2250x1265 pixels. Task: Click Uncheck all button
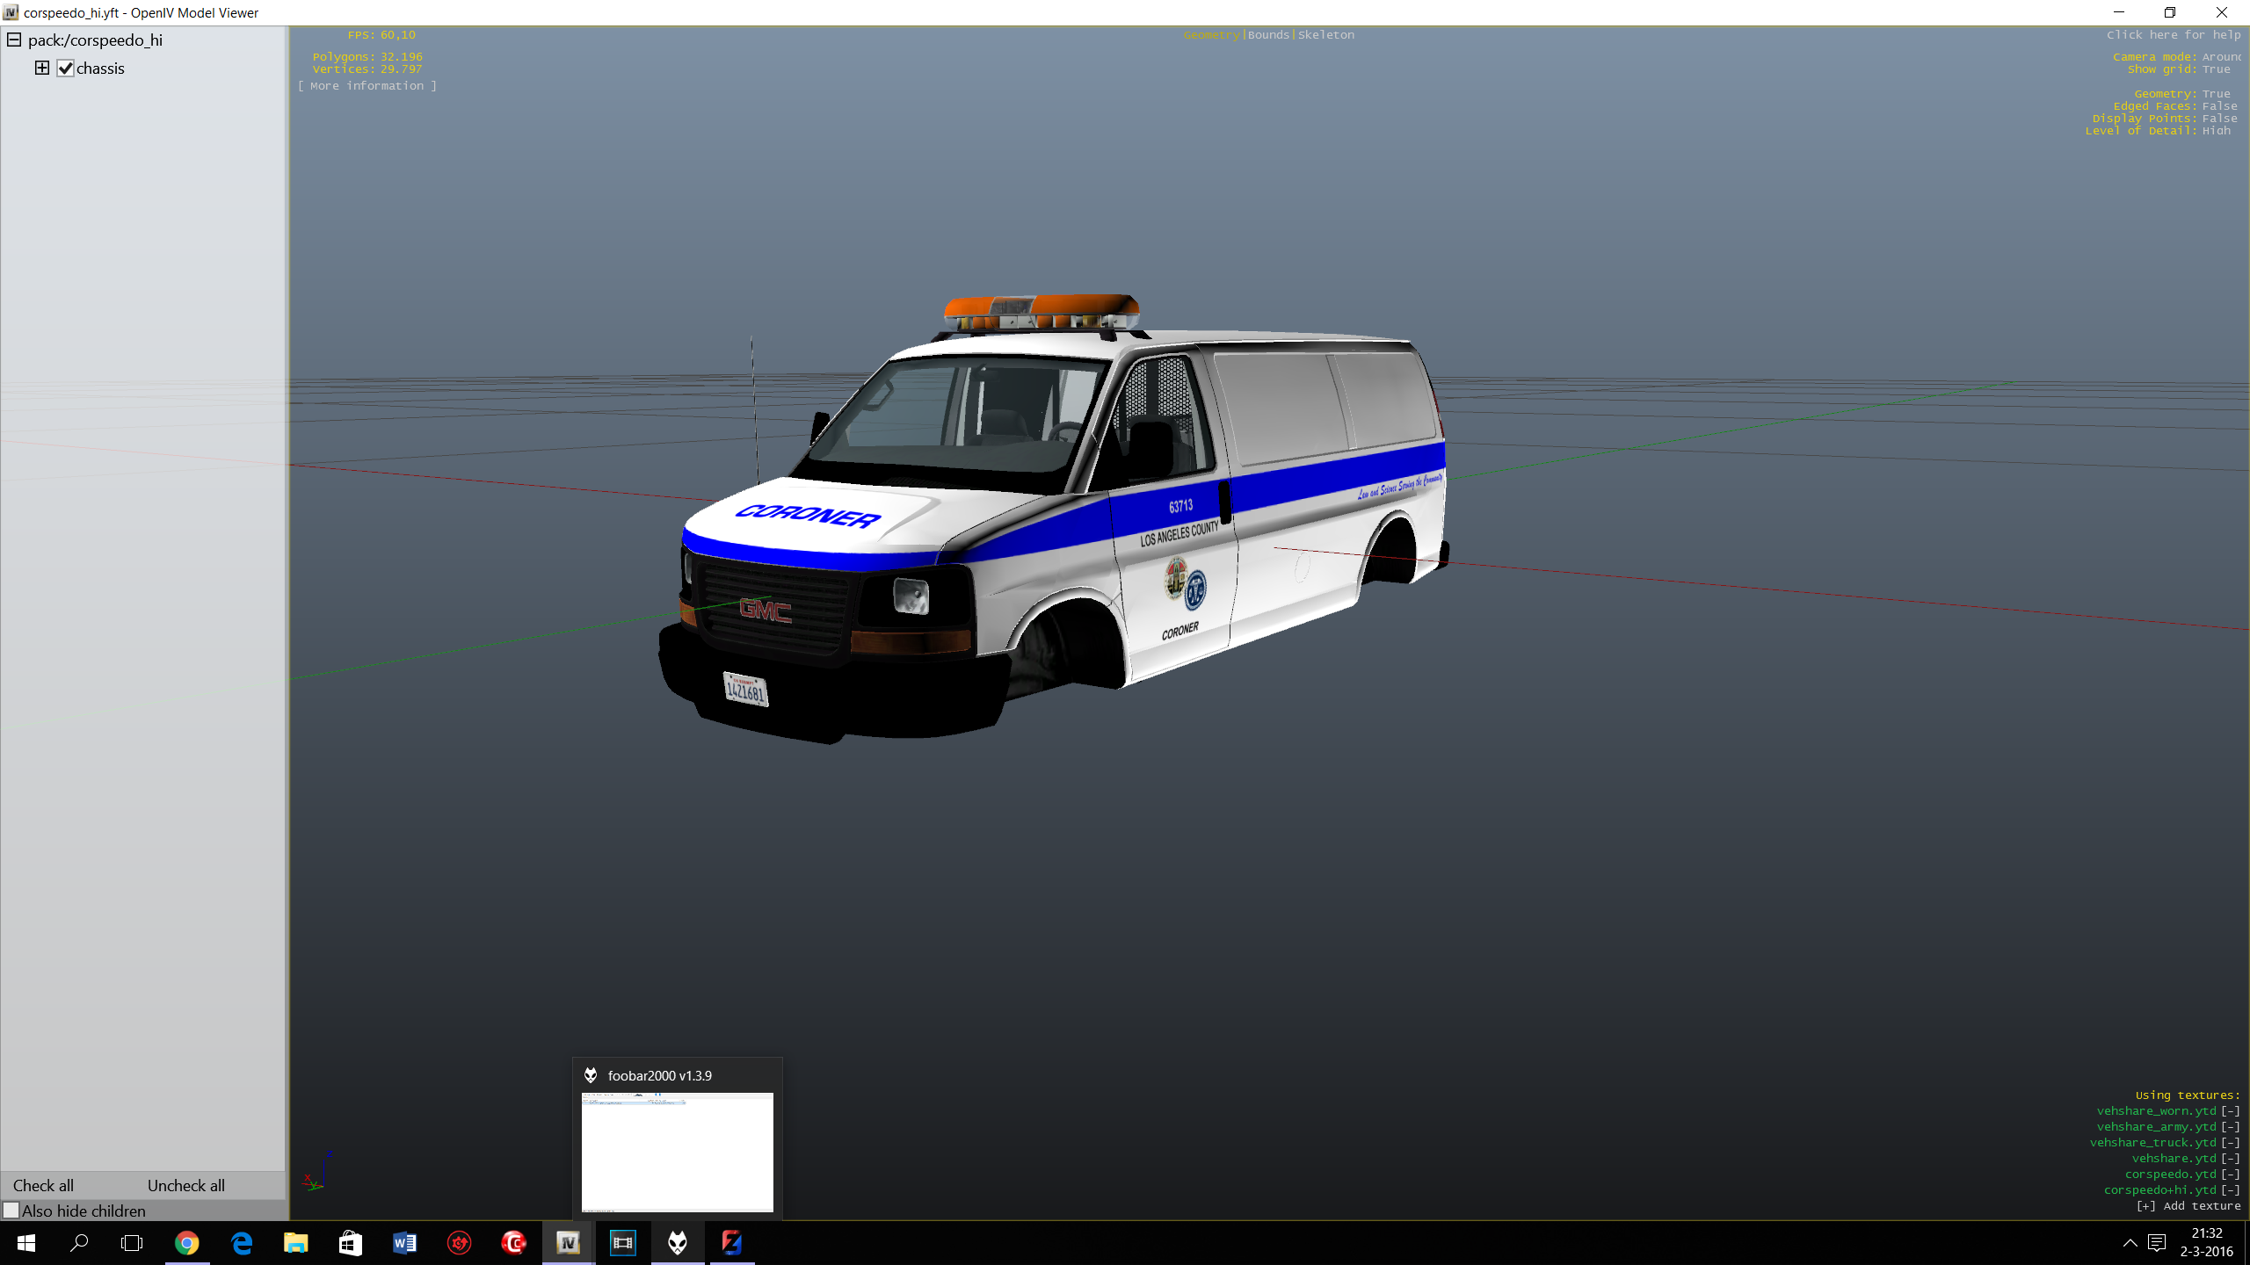tap(185, 1185)
